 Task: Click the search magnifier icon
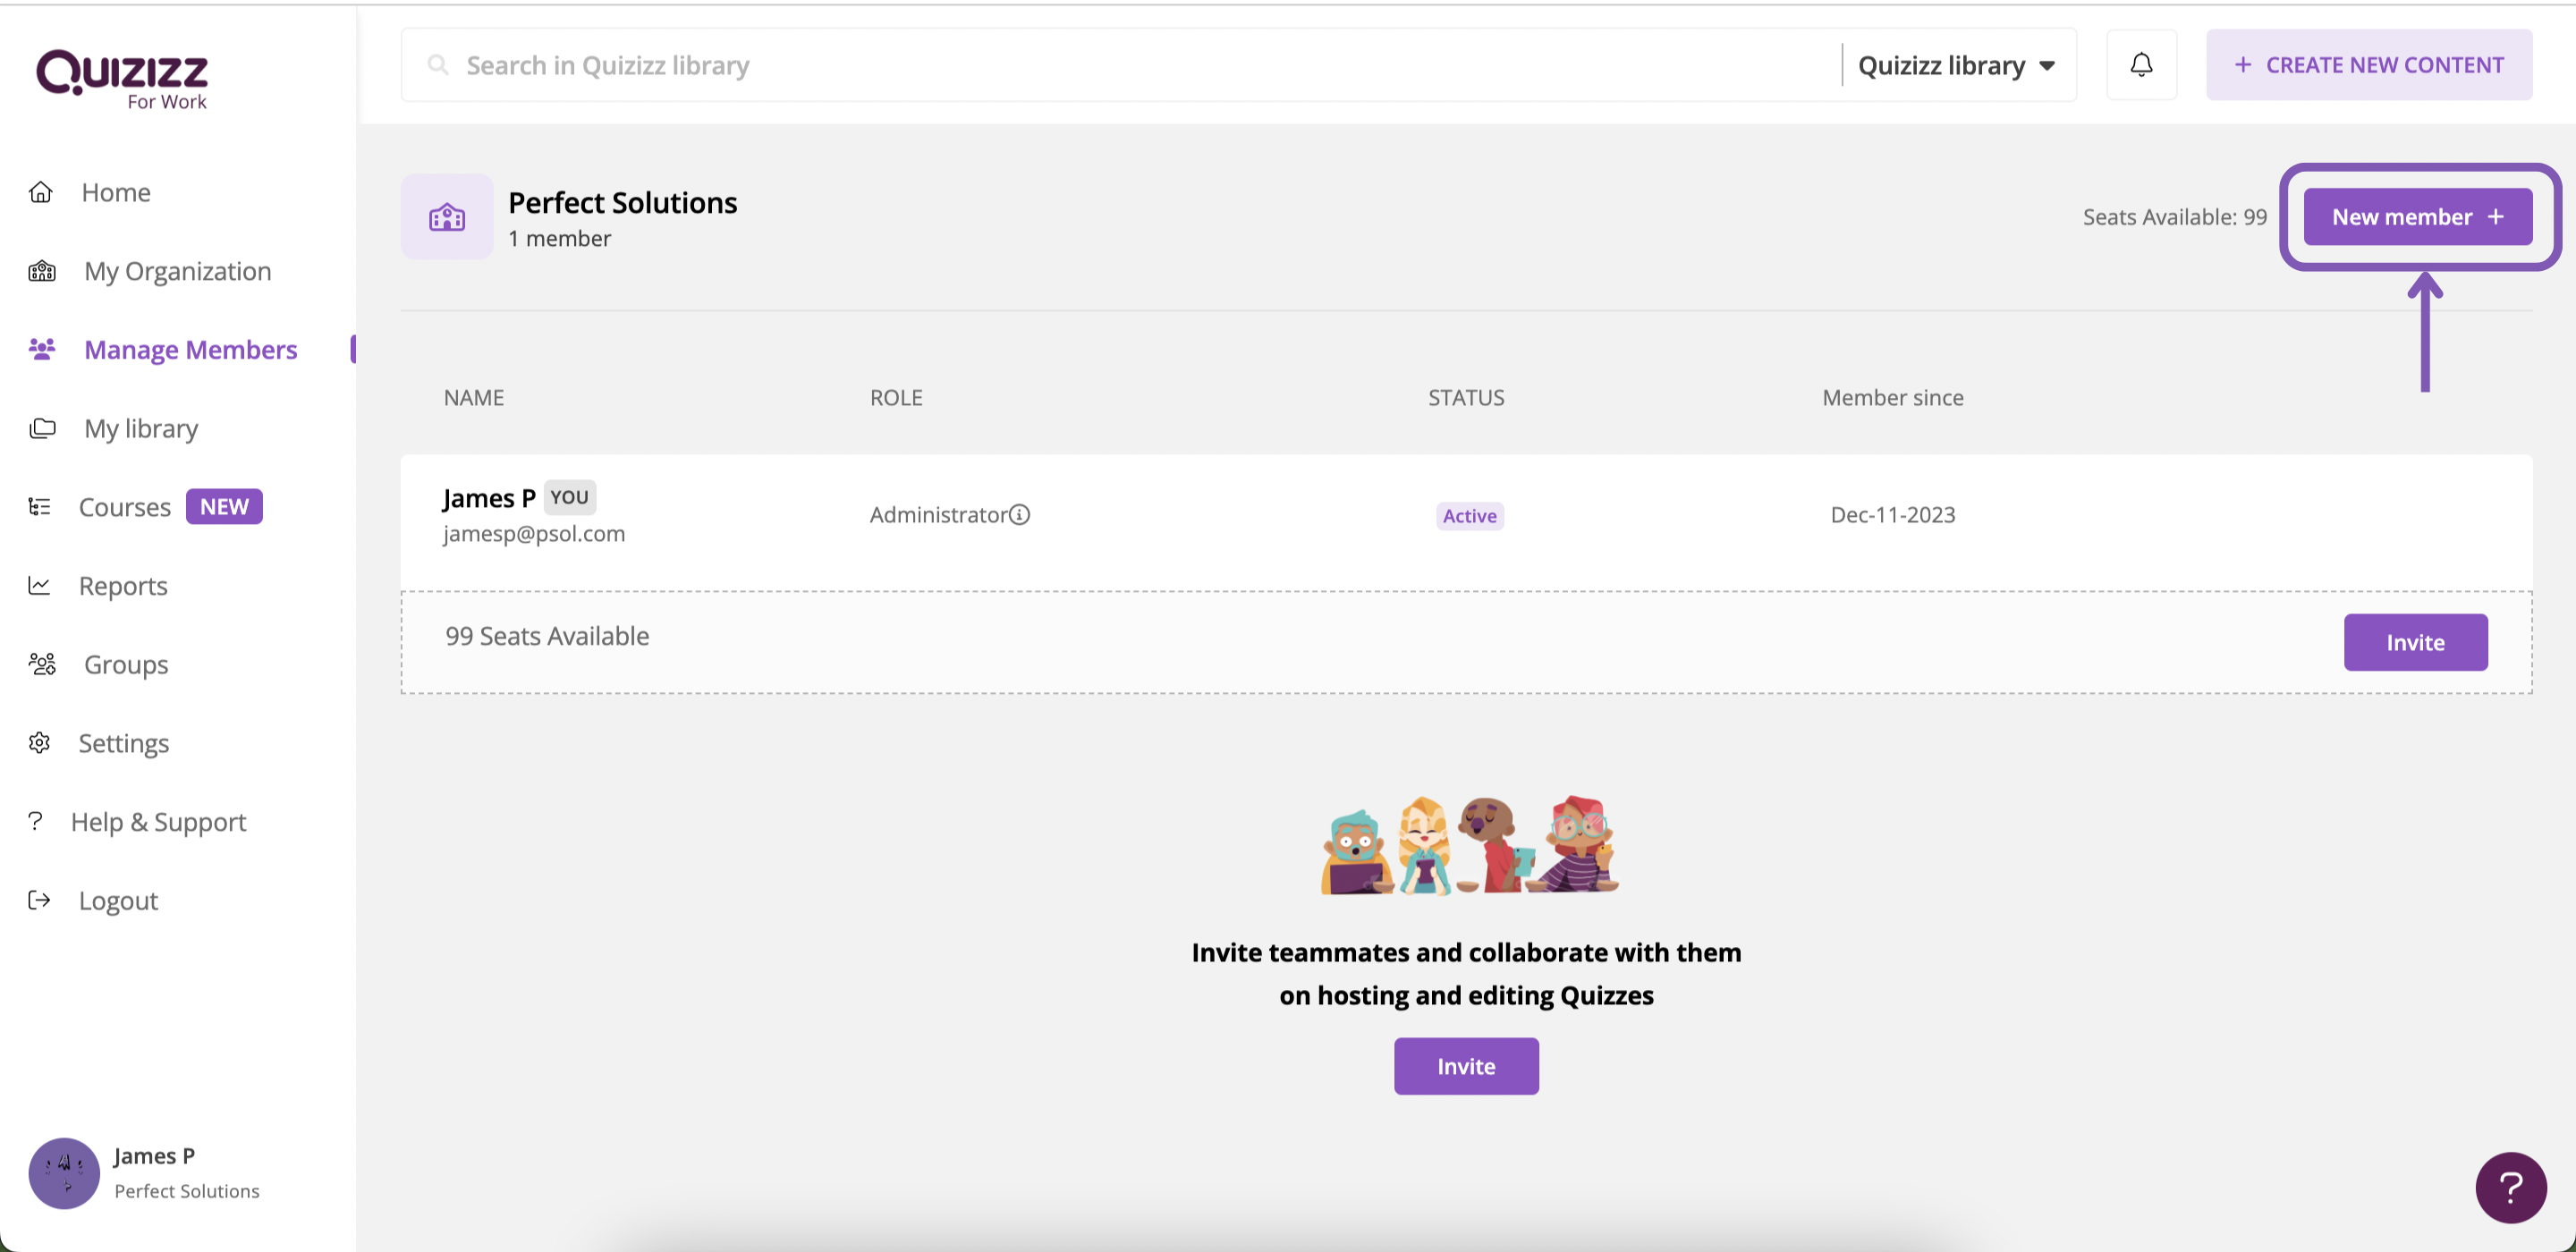tap(437, 65)
